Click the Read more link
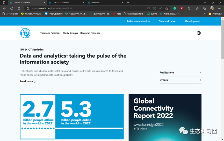This screenshot has height=141, width=224. (x=27, y=81)
